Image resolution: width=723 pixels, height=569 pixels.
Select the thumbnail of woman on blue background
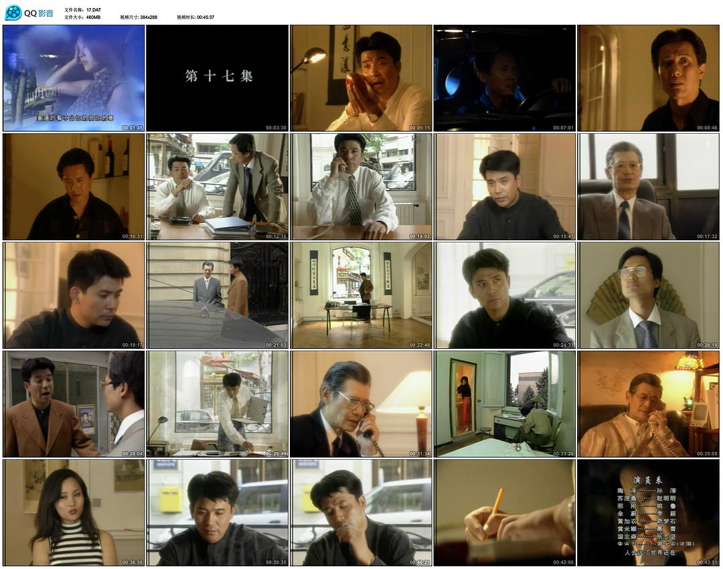74,78
